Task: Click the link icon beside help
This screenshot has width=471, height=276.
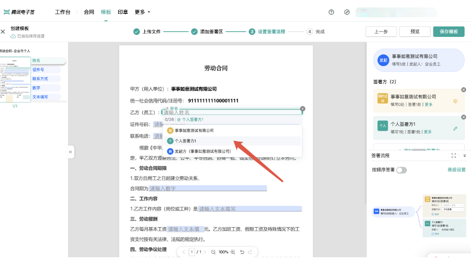Action: [x=347, y=12]
